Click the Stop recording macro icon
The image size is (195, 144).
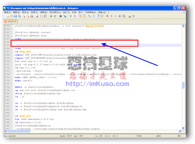point(112,16)
